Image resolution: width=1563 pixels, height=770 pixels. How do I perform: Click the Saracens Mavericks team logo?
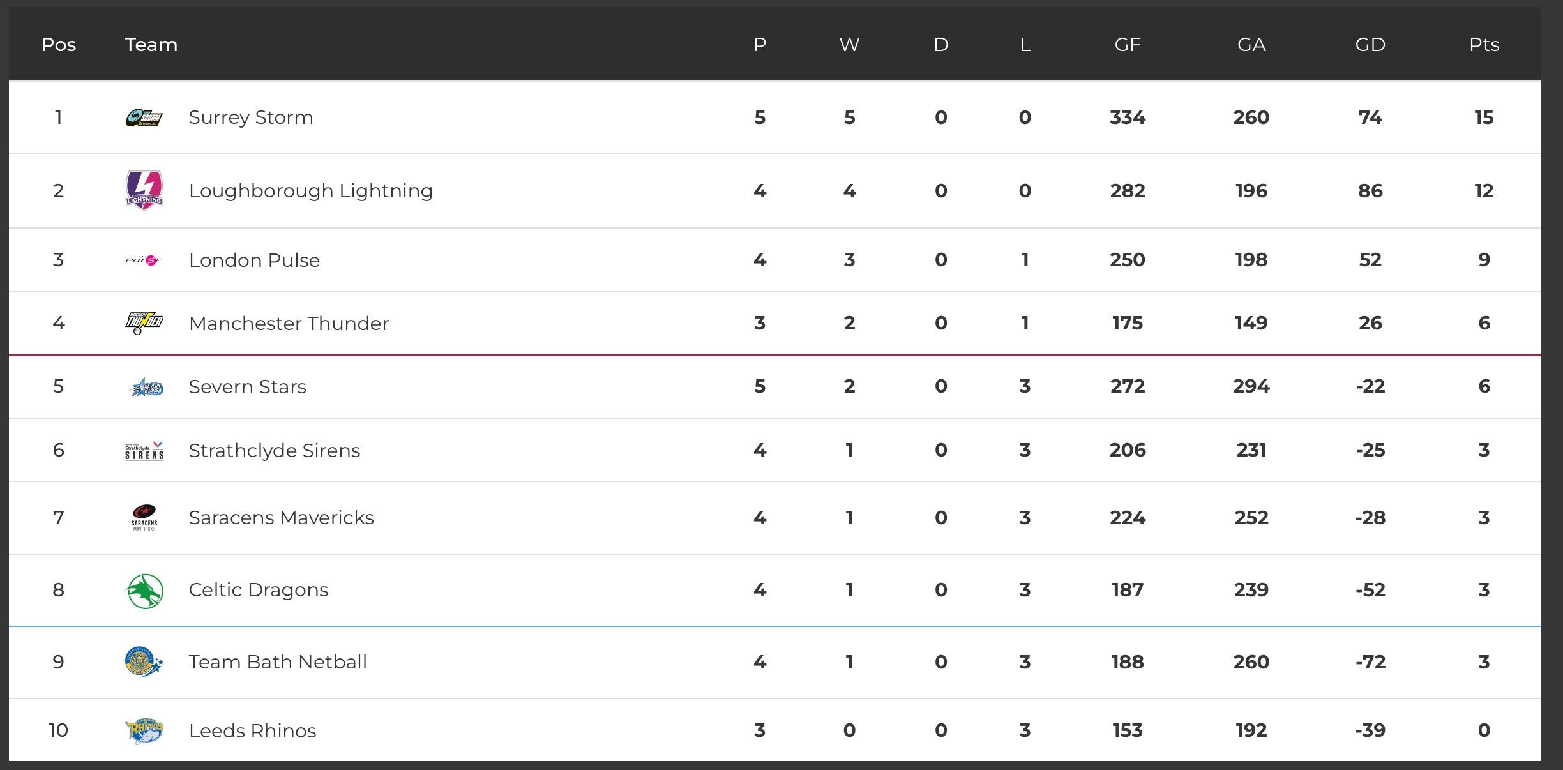coord(144,518)
